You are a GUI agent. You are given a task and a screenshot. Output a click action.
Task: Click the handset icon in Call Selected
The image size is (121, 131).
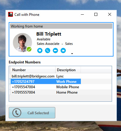pos(17,113)
